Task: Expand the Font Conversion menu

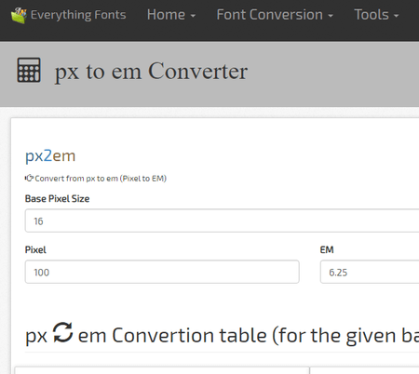Action: coord(275,15)
